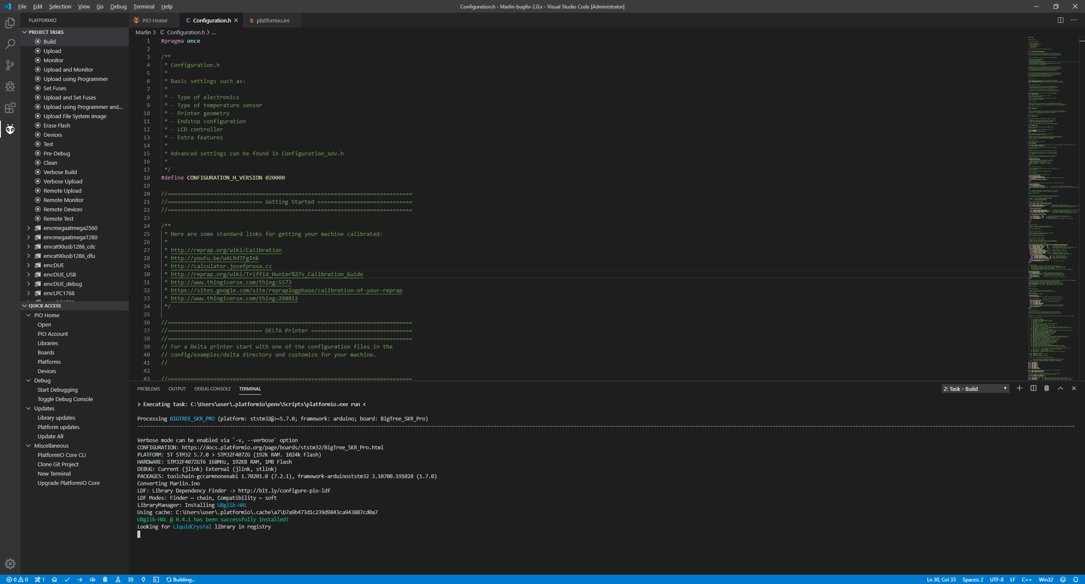Open the Terminal menu

click(x=144, y=6)
